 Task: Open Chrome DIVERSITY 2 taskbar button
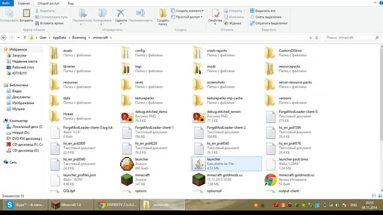[x=117, y=205]
